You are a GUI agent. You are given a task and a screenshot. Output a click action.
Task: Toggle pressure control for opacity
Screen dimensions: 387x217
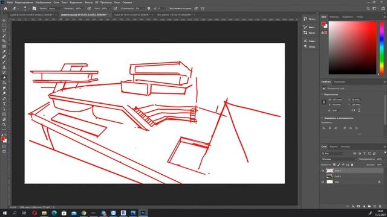[x=89, y=8]
